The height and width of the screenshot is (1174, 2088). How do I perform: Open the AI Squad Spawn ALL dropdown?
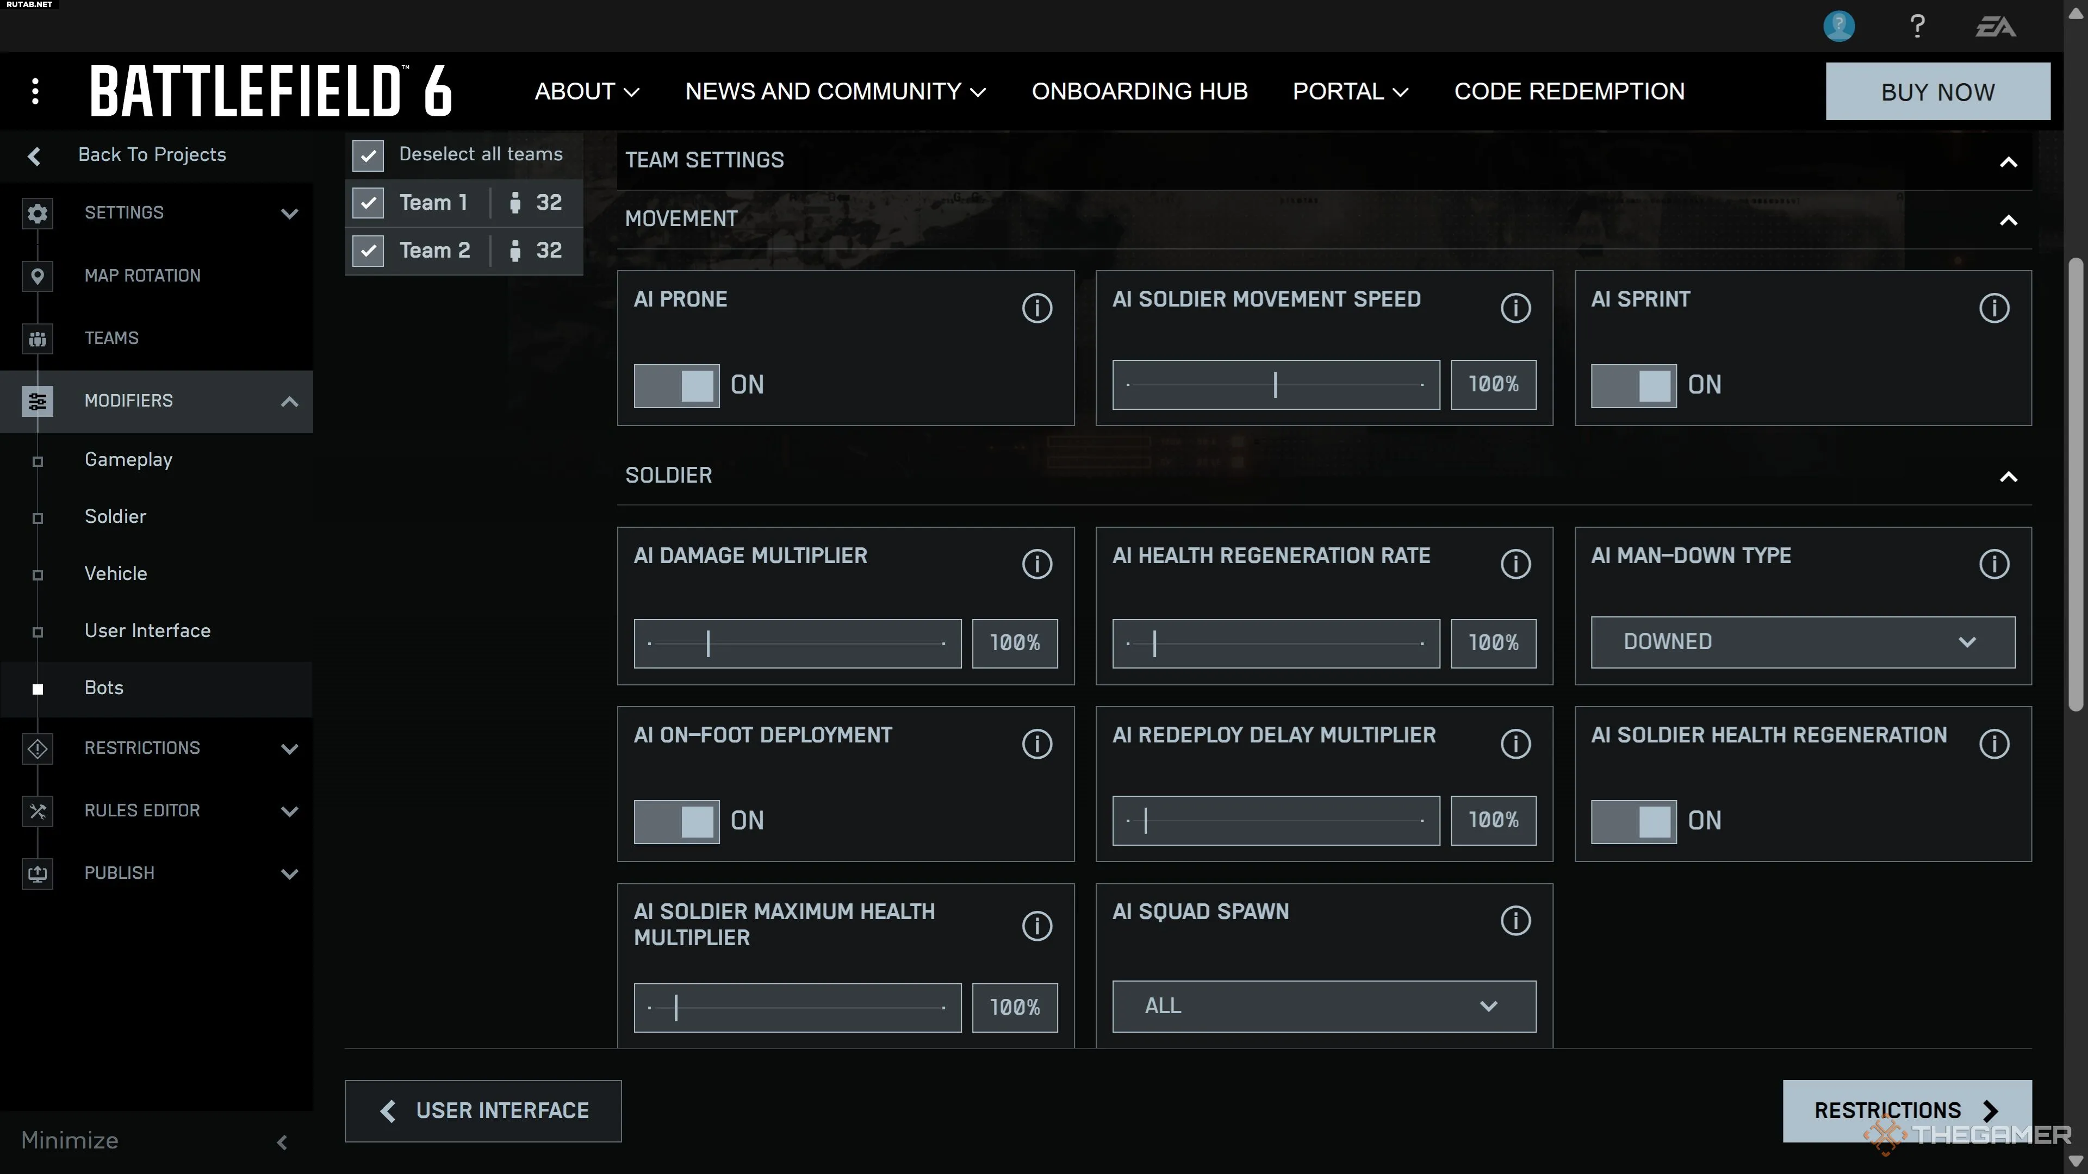tap(1323, 1006)
